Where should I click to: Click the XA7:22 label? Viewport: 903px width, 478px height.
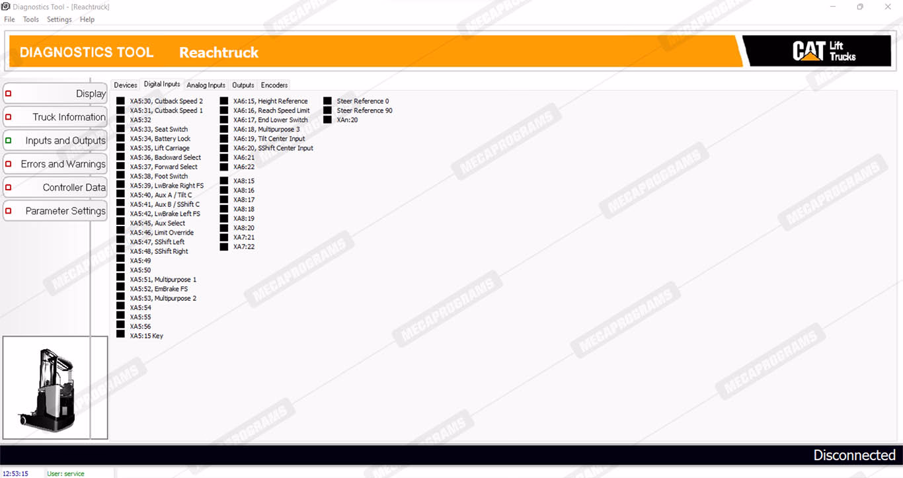(x=244, y=247)
